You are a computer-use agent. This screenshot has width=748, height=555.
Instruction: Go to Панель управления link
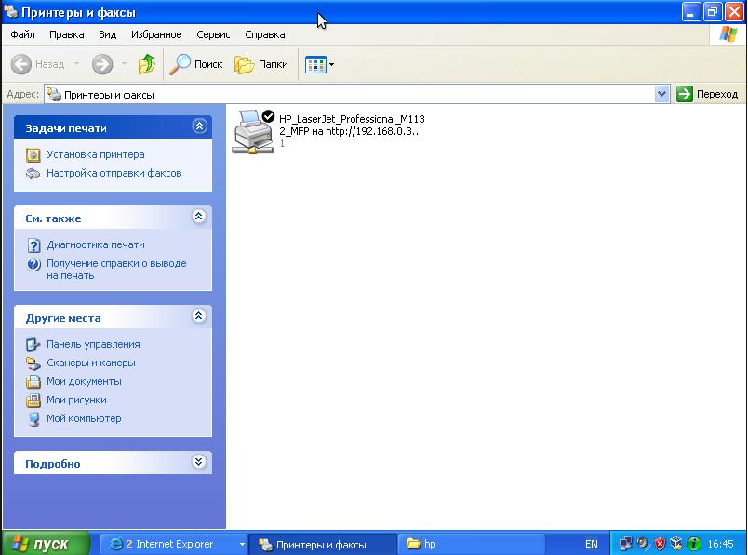click(x=93, y=344)
